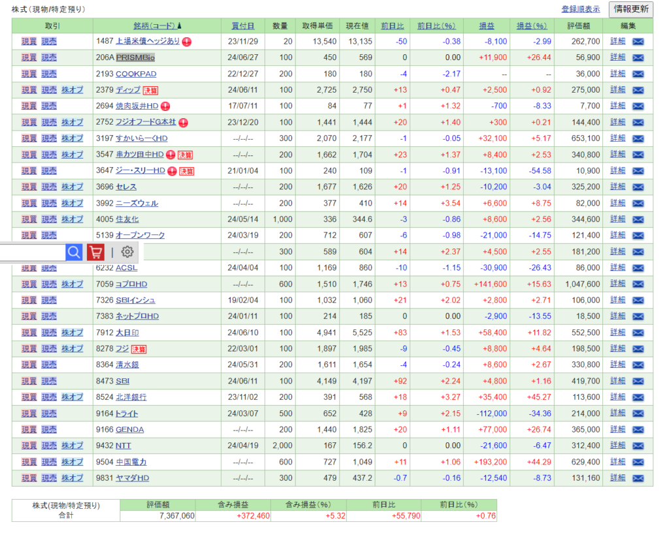The height and width of the screenshot is (533, 669).
Task: Click the mail icon in the NTT row
Action: (638, 446)
